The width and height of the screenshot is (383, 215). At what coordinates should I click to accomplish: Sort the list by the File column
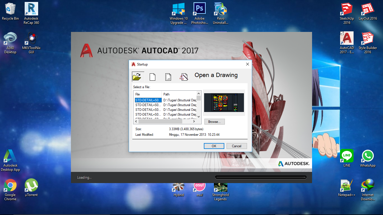(x=147, y=94)
